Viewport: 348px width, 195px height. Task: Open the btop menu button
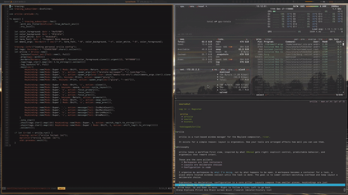(191, 7)
